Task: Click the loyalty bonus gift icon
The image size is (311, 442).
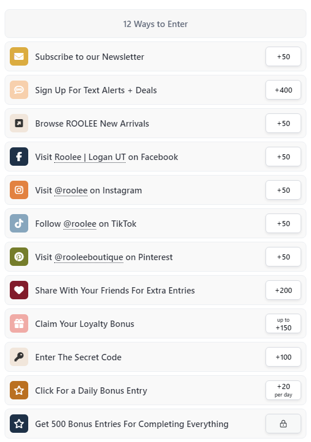Action: tap(19, 323)
